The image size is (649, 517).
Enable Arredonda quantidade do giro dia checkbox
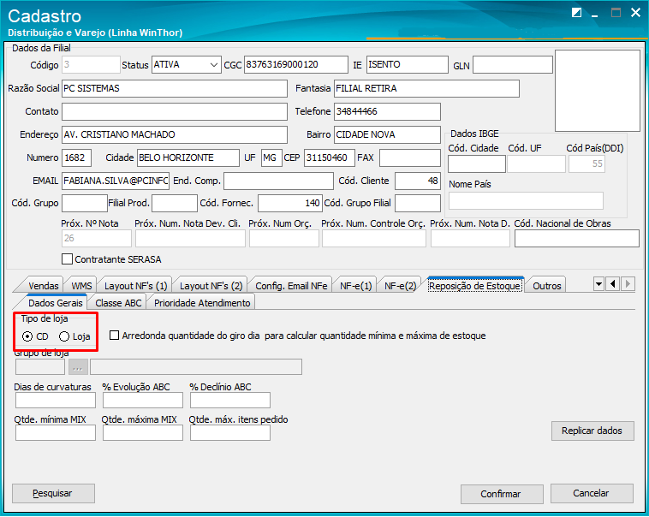click(x=114, y=336)
